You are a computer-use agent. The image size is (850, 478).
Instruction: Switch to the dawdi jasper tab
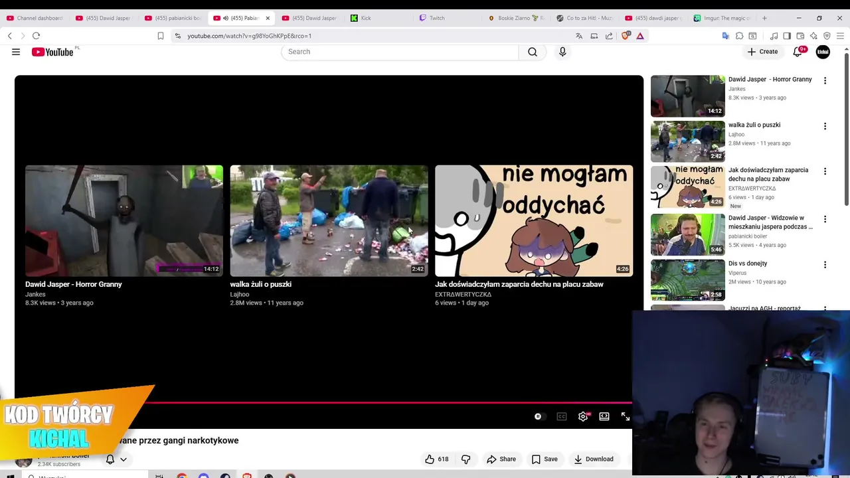coord(653,18)
